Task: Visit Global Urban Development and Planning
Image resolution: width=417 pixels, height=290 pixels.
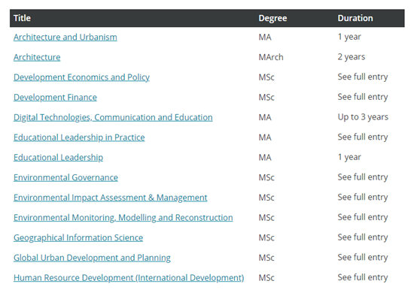Action: (92, 258)
